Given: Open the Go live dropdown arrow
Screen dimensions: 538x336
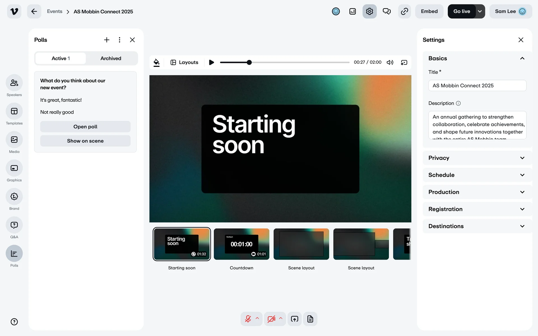Looking at the screenshot, I should [x=480, y=11].
